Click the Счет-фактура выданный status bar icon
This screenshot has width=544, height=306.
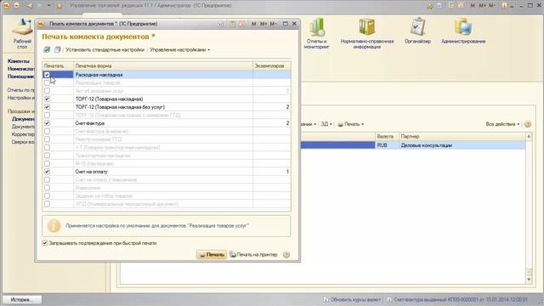click(x=389, y=299)
